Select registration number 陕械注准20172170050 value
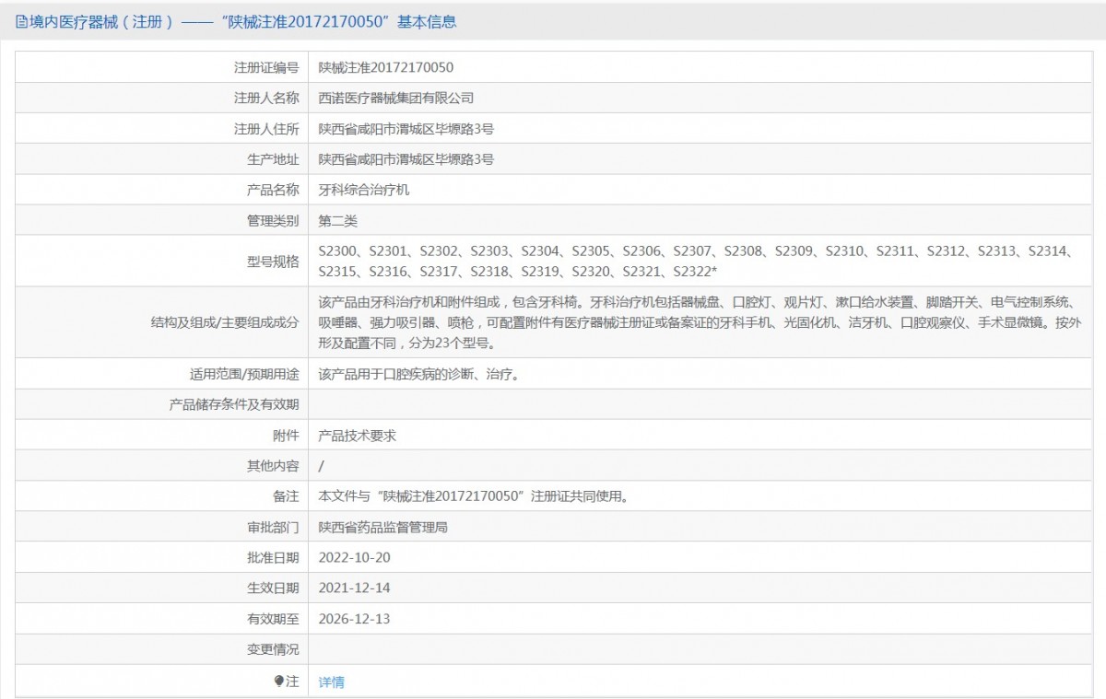Viewport: 1106px width, 699px height. (386, 67)
